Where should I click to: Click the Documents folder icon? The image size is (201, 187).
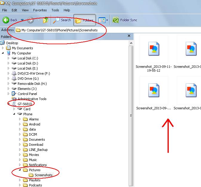click(x=25, y=140)
